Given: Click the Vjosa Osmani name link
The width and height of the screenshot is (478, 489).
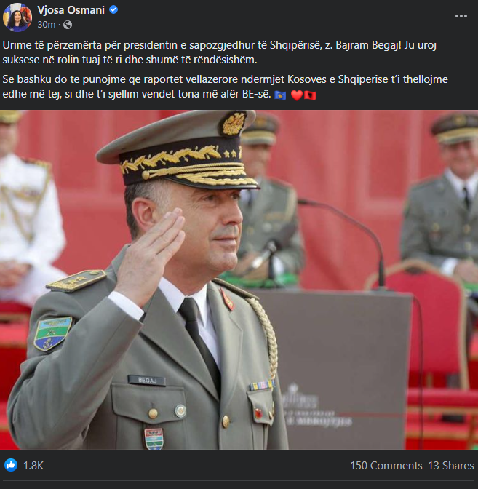Looking at the screenshot, I should coord(71,10).
